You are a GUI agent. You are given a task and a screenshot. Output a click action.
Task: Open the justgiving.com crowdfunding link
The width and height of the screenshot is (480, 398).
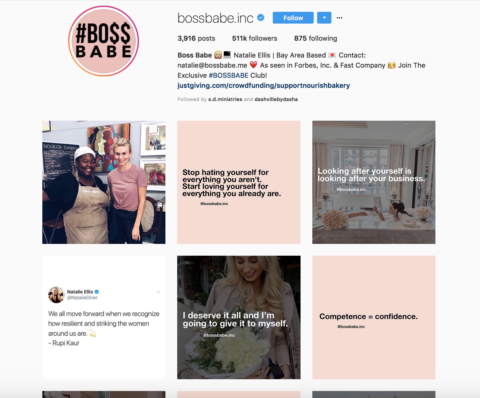pos(264,86)
